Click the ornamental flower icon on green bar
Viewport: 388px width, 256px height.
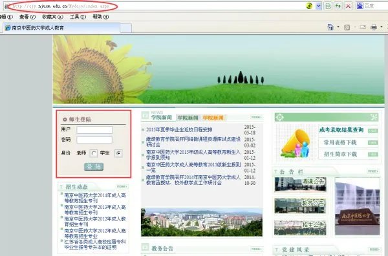click(x=279, y=117)
